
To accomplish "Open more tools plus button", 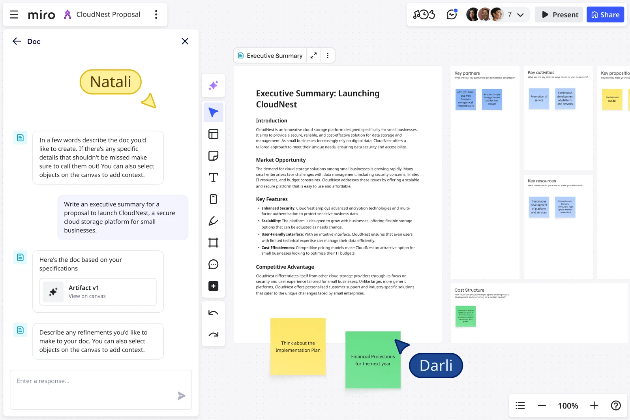I will [214, 286].
